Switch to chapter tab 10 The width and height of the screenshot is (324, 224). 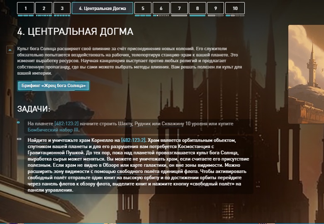point(235,8)
